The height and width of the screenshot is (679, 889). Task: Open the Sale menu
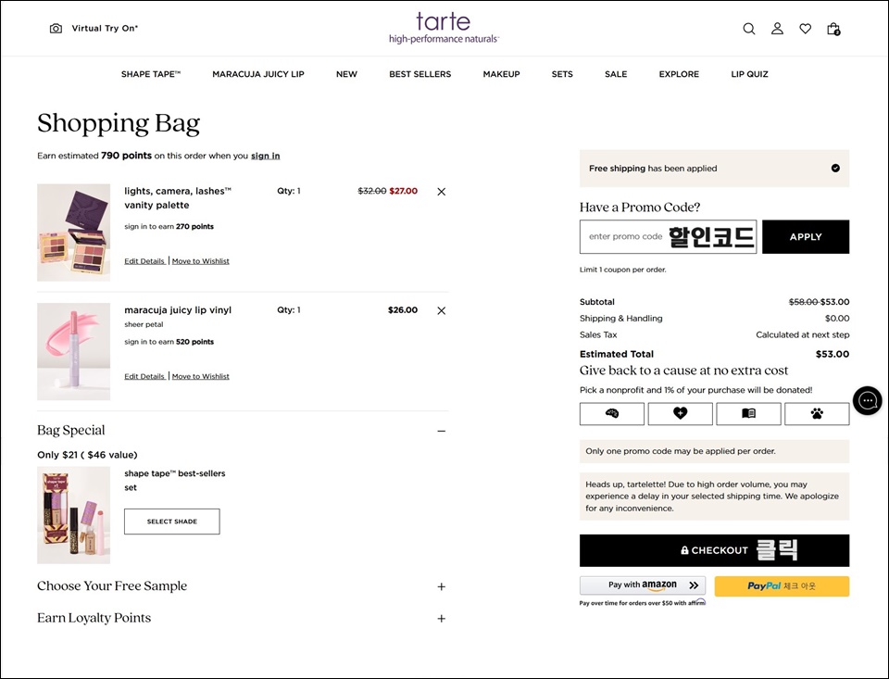616,74
